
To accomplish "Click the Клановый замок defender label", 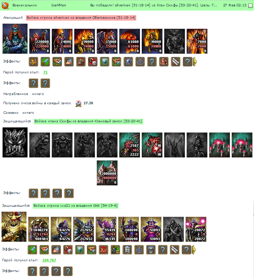I will pyautogui.click(x=88, y=121).
